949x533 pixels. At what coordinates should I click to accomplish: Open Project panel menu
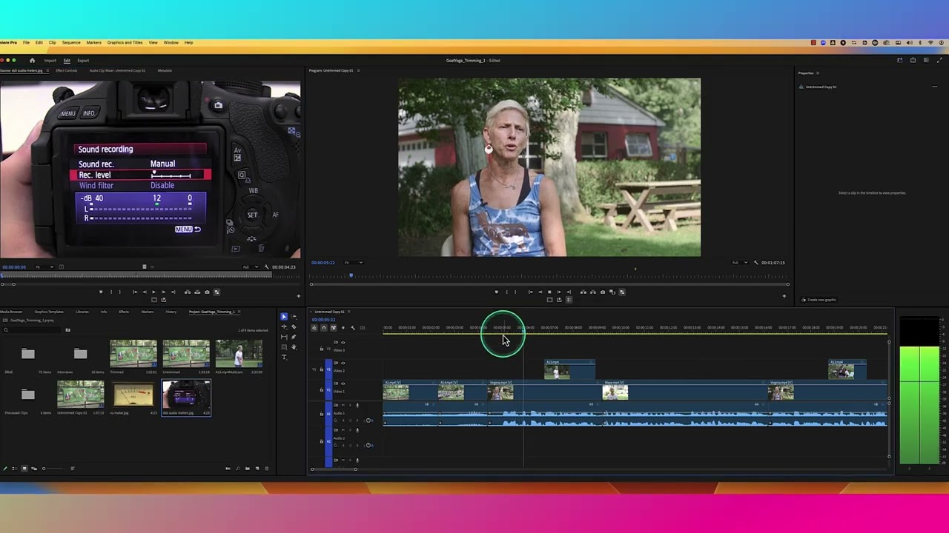pyautogui.click(x=238, y=312)
